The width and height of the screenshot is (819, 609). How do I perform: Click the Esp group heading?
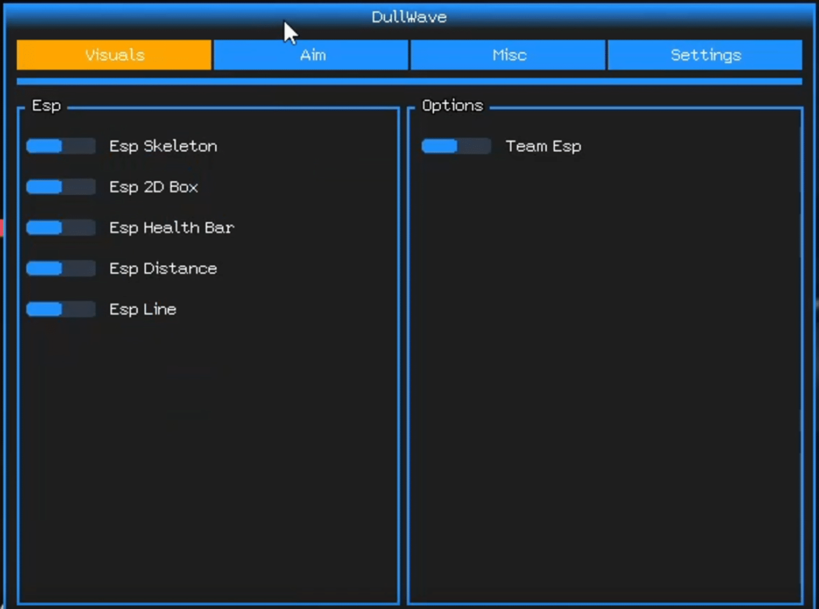click(x=46, y=105)
